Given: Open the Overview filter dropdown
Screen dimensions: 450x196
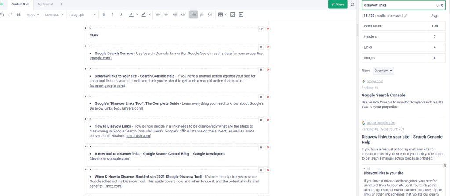Looking at the screenshot, I should (x=383, y=71).
